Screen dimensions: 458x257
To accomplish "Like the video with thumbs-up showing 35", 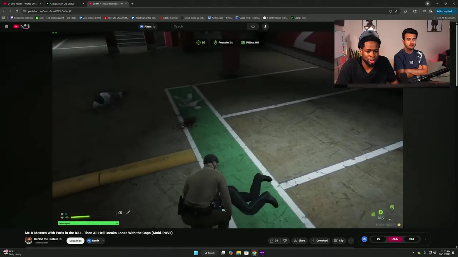I will pos(274,241).
